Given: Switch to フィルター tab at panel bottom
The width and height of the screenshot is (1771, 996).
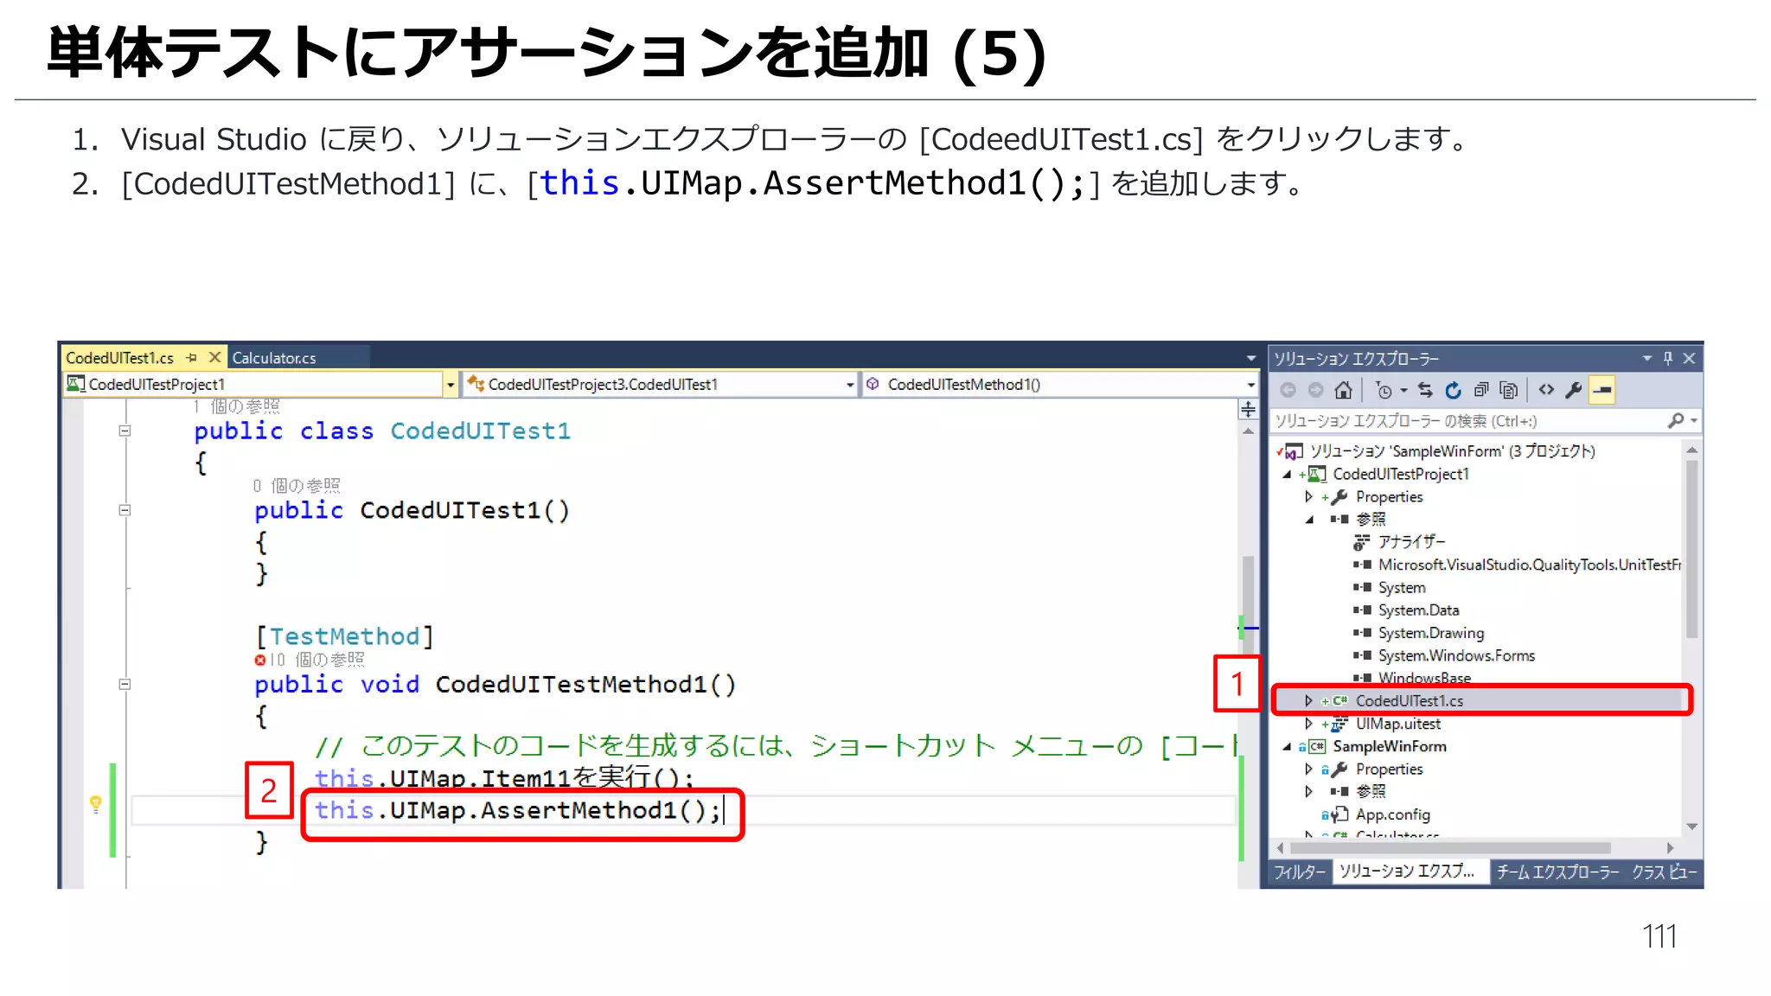Looking at the screenshot, I should pos(1300,872).
